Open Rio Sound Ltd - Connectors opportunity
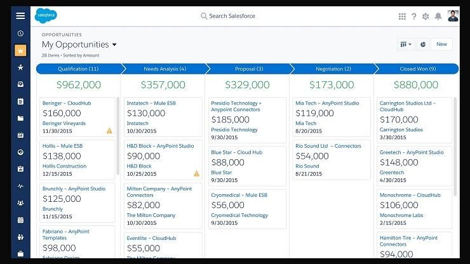This screenshot has height=264, width=470. [328, 146]
